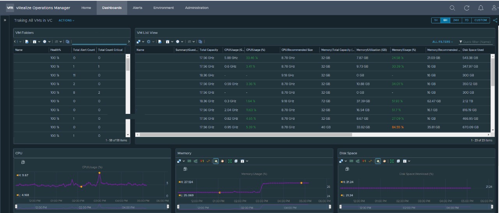Switch time range to 24H

point(455,20)
